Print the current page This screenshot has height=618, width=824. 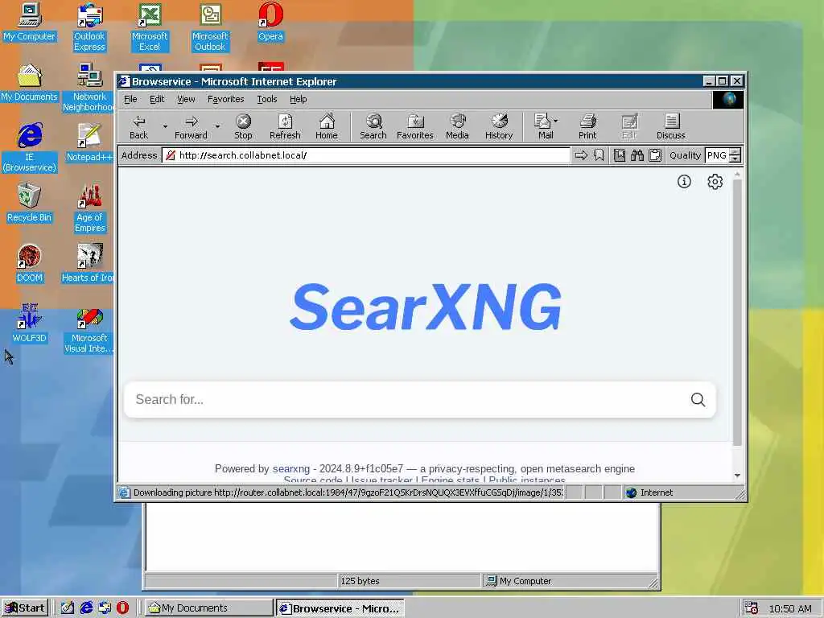[587, 126]
